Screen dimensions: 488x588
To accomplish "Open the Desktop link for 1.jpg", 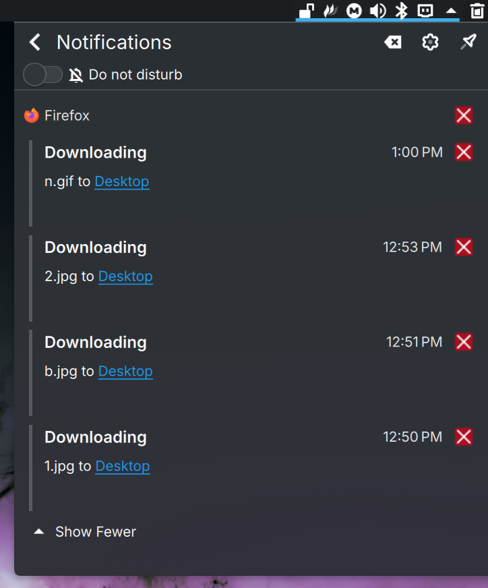I will 123,466.
